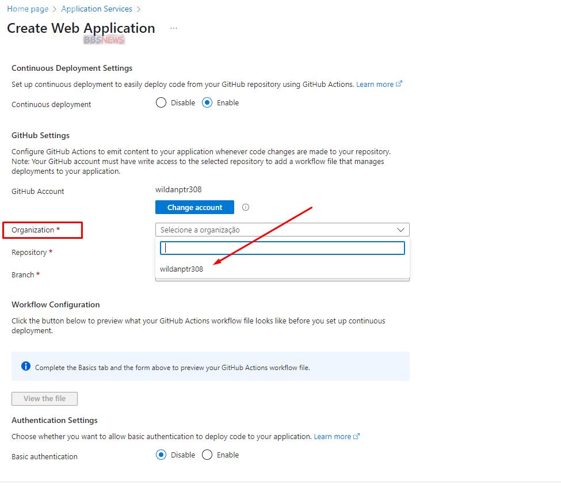Click the ellipsis more options icon beside title
561x488 pixels.
174,28
